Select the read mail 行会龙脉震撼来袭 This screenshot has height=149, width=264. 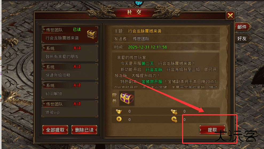pos(70,35)
